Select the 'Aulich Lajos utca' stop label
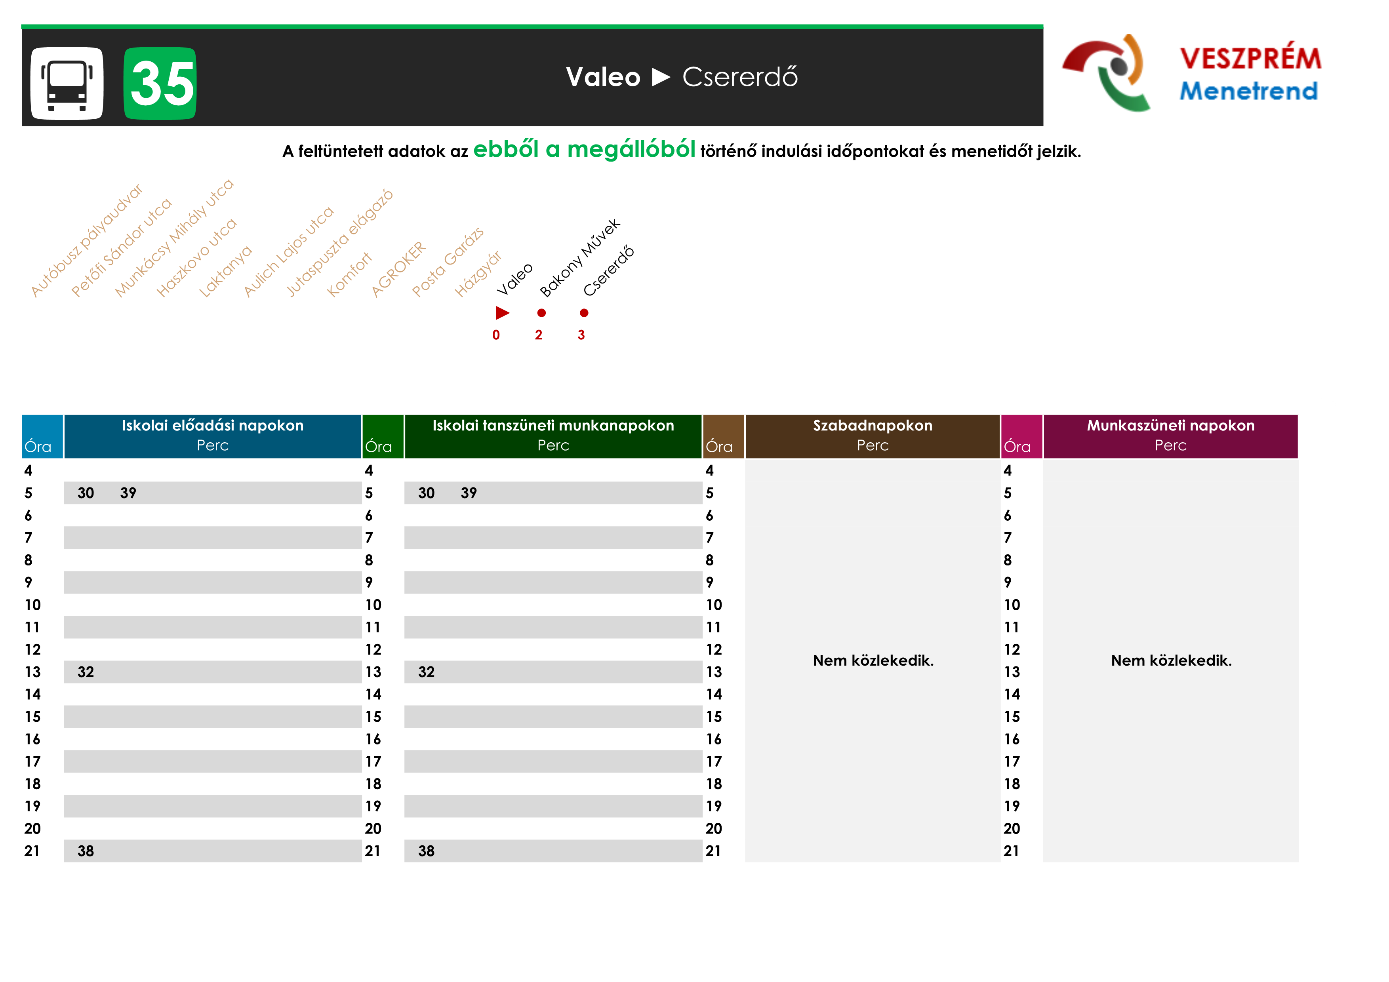 [x=288, y=251]
